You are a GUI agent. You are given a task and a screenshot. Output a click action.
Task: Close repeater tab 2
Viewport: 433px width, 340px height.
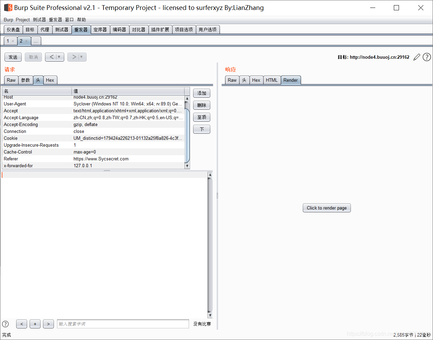(26, 41)
